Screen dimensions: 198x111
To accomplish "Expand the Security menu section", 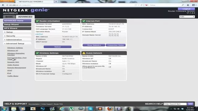I will click(17, 36).
